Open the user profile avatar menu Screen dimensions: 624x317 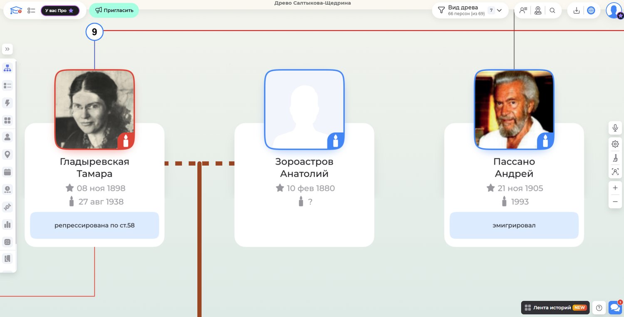(614, 10)
